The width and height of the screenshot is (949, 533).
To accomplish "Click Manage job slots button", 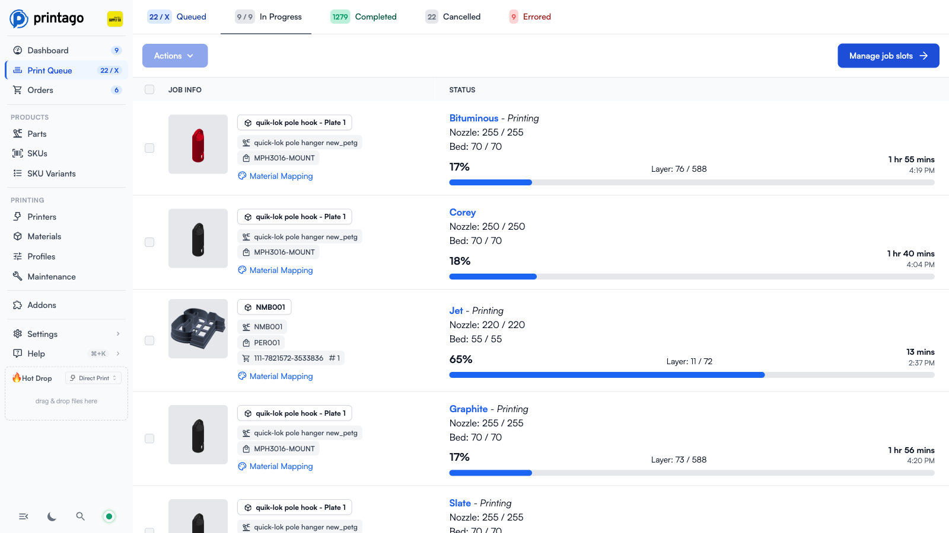I will tap(889, 56).
